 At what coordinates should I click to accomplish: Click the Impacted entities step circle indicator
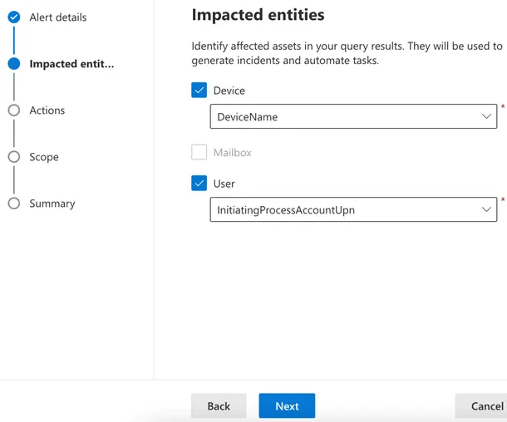pyautogui.click(x=13, y=64)
